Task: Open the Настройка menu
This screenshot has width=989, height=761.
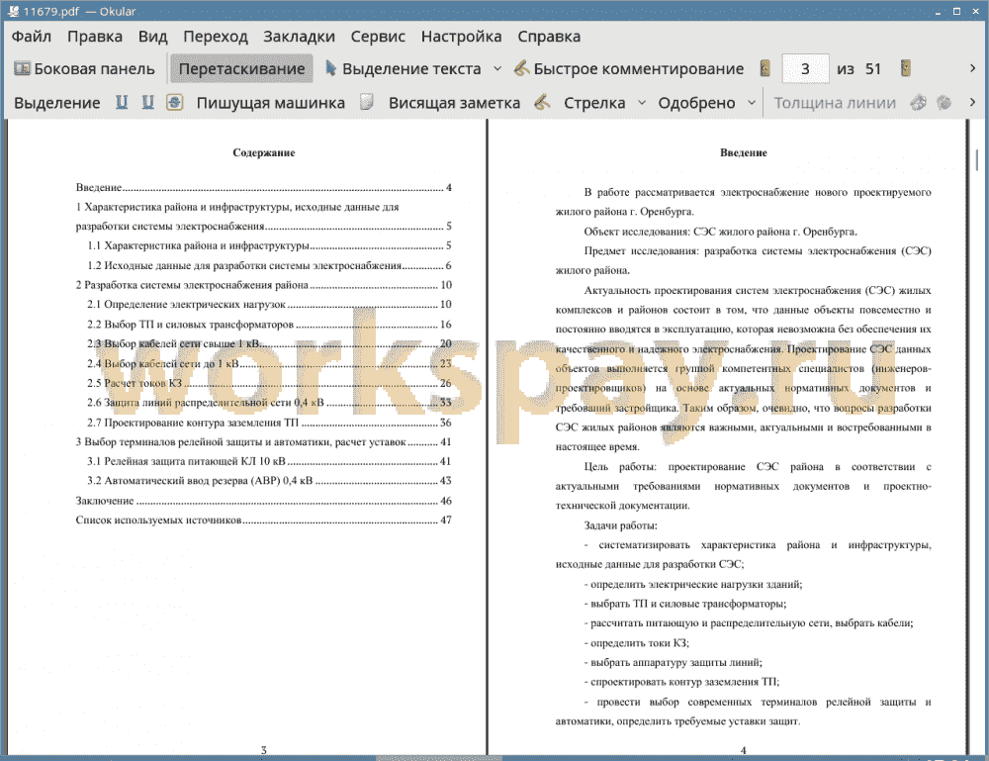Action: tap(461, 37)
